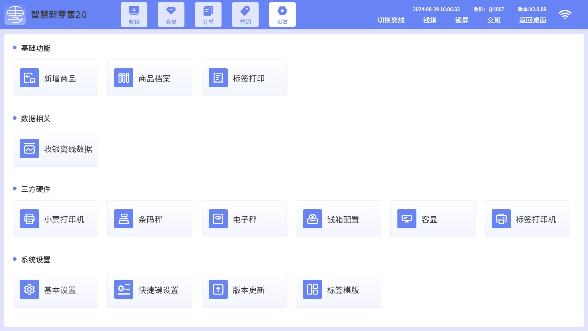
Task: Select the 收银离线数据 offline data icon
Action: 29,148
